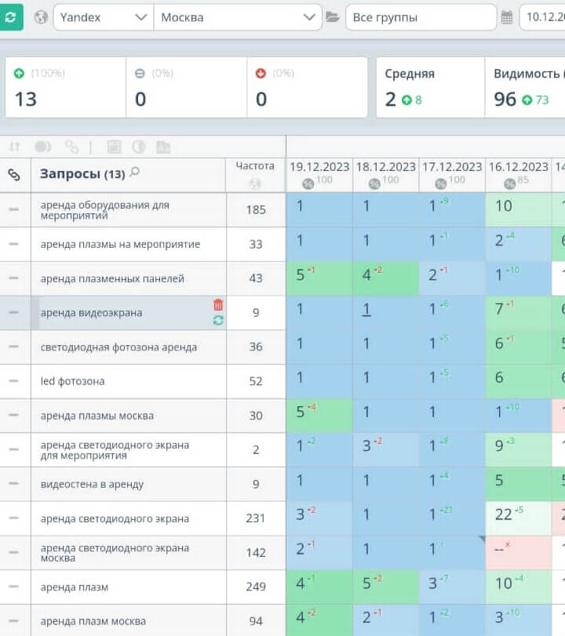Select the 16.12.2023 date column header
The image size is (565, 636).
click(x=518, y=167)
